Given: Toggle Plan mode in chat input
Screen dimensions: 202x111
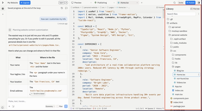Looking at the screenshot, I should coord(60,106).
